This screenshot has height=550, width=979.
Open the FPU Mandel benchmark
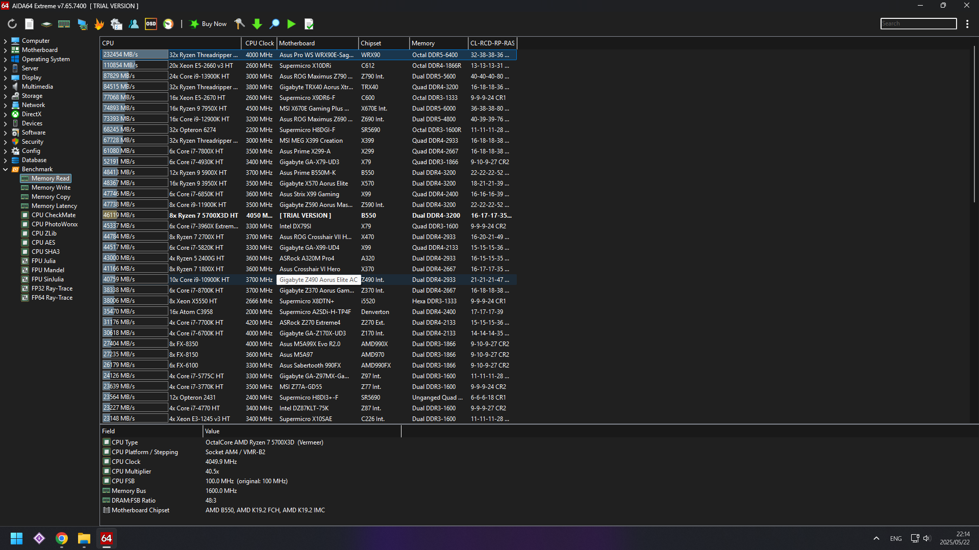[x=48, y=270]
